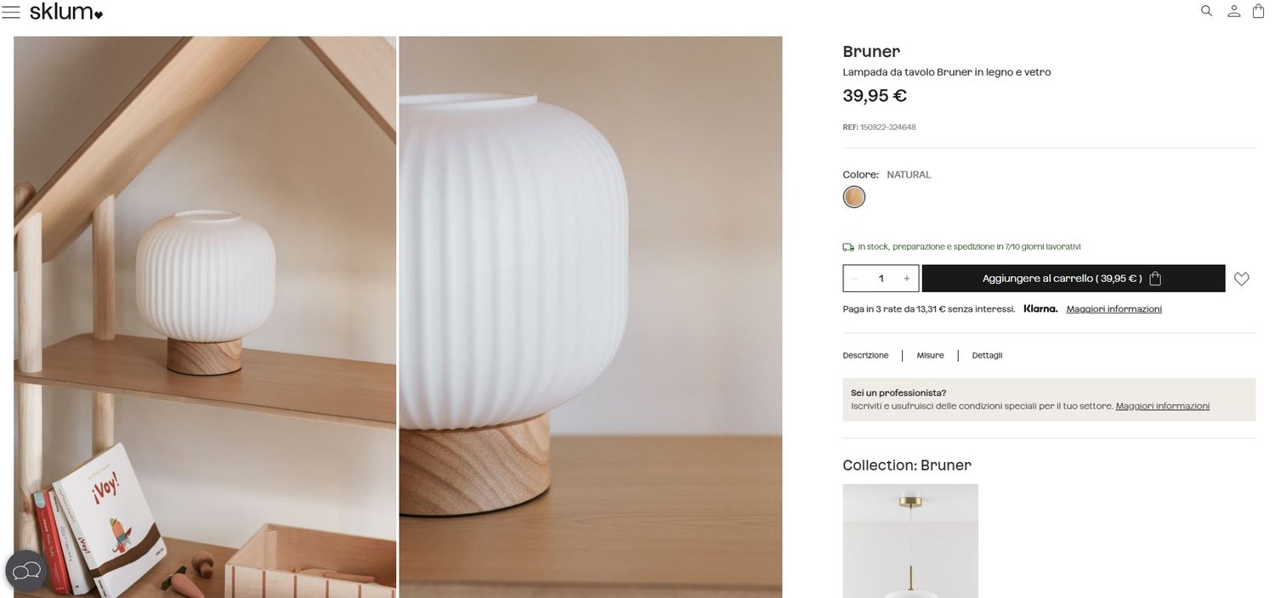The height and width of the screenshot is (598, 1275).
Task: Decrease quantity with minus button
Action: coord(855,279)
